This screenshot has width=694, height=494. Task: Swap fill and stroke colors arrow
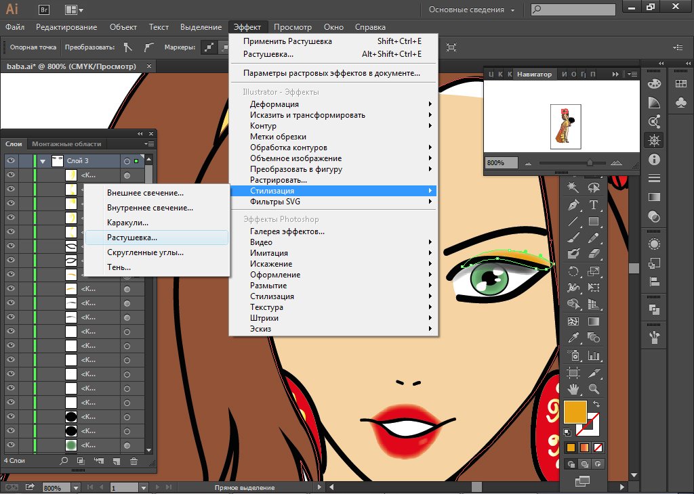click(x=596, y=404)
